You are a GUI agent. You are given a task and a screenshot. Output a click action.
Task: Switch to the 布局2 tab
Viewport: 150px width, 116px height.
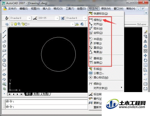pos(46,94)
